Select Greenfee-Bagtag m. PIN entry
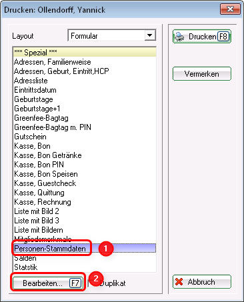The image size is (244, 302). click(85, 127)
